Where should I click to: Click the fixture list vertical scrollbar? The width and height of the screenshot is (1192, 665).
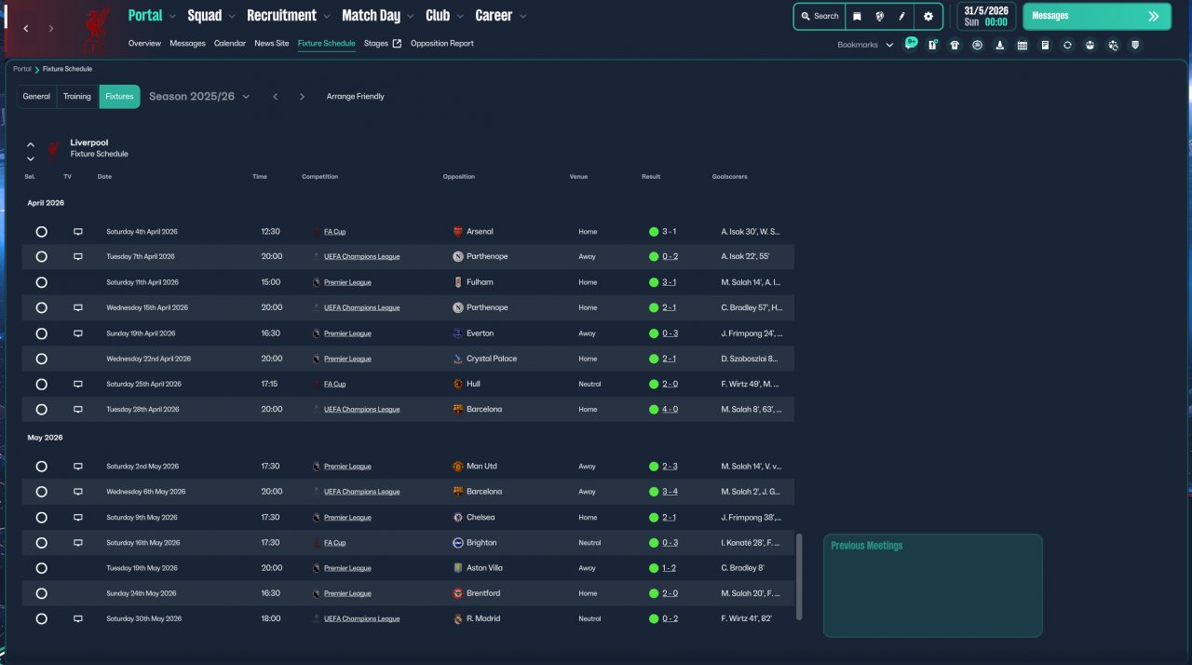click(798, 576)
